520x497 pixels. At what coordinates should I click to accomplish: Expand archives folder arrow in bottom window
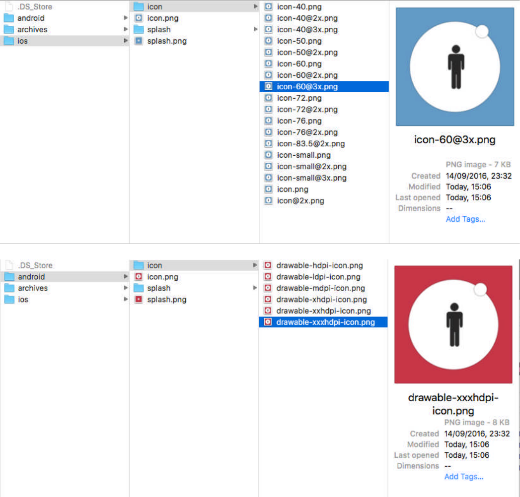click(125, 288)
